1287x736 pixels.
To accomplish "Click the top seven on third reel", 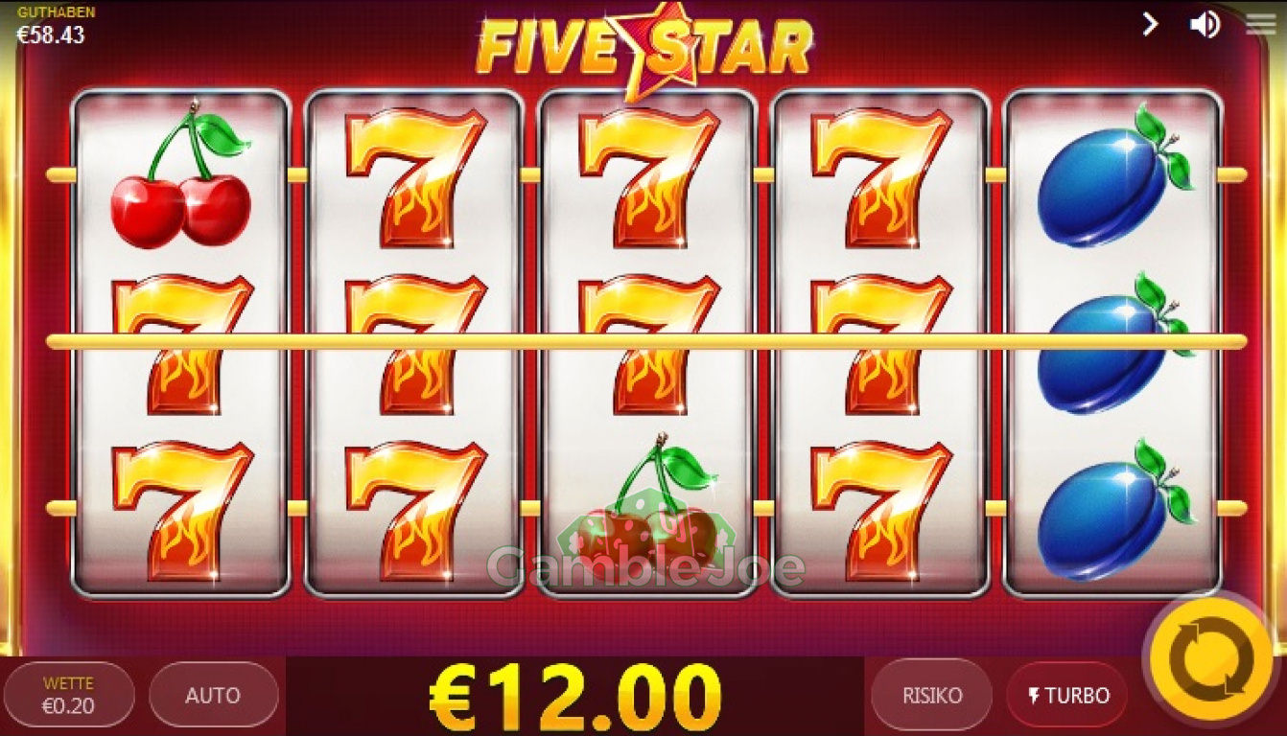I will coord(649,177).
